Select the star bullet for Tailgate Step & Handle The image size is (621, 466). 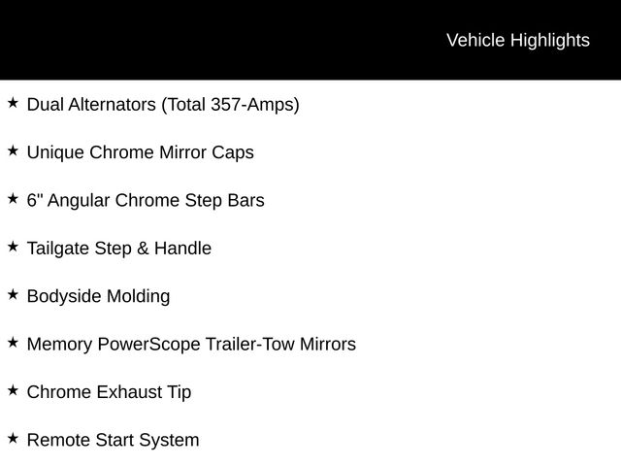coord(13,247)
